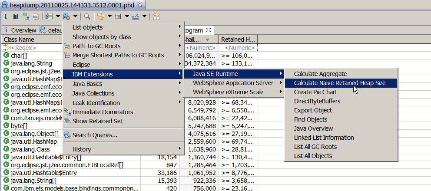
Task: Click the Calculate Retained Size calculator icon
Action: (118, 16)
